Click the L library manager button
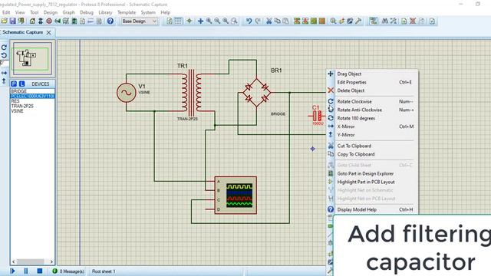491x276 pixels. click(21, 84)
